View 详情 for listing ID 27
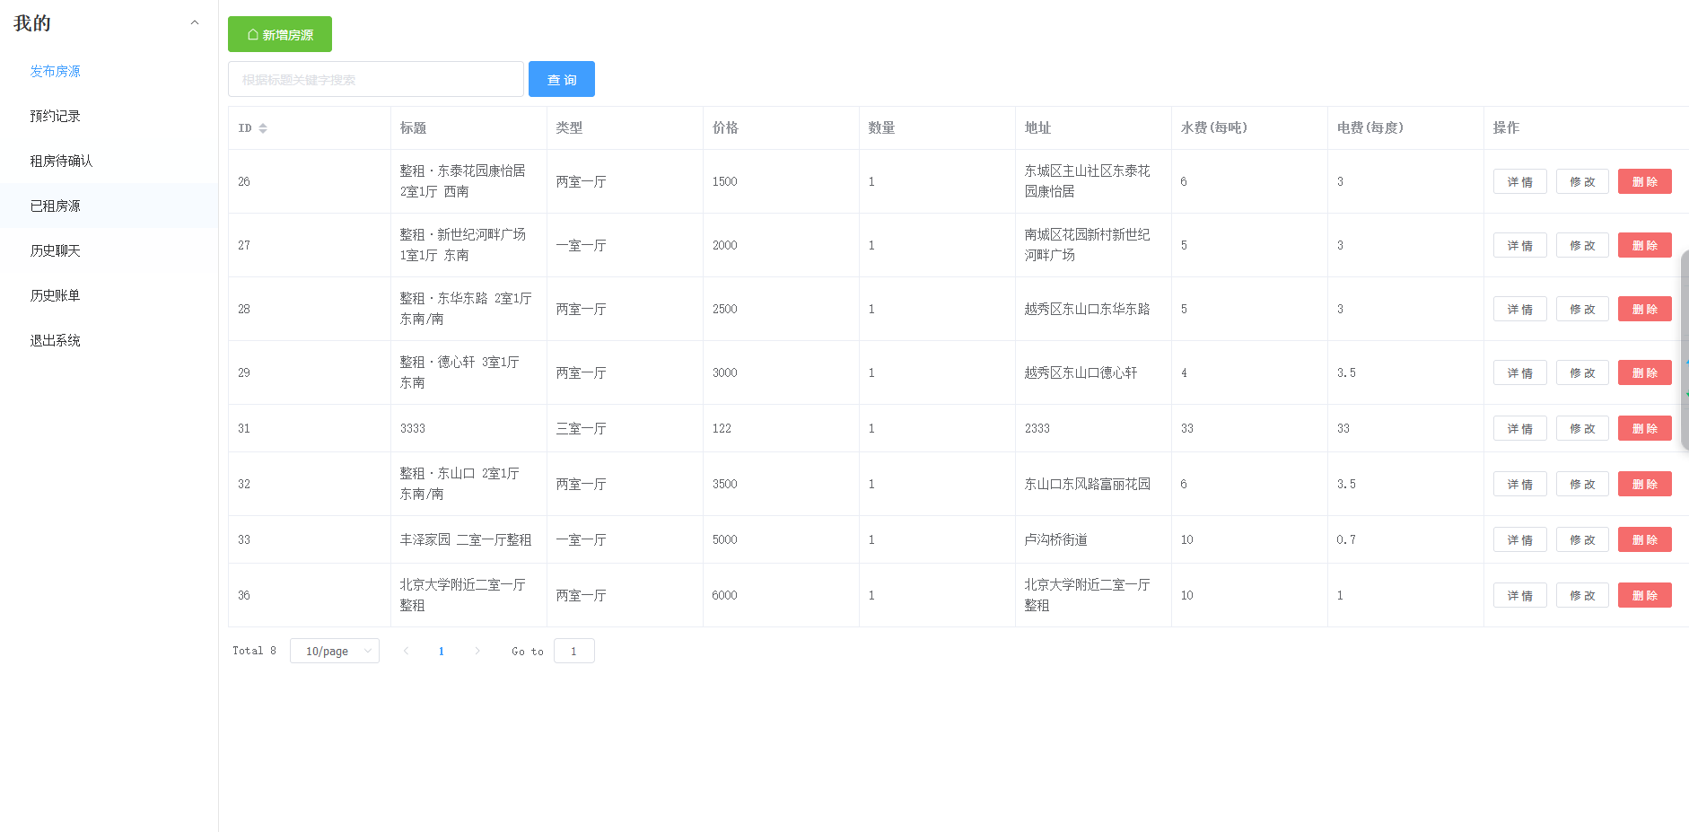The image size is (1689, 832). 1520,245
